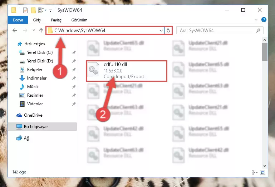The height and width of the screenshot is (187, 275).
Task: Go up one folder level
Action: 41,30
